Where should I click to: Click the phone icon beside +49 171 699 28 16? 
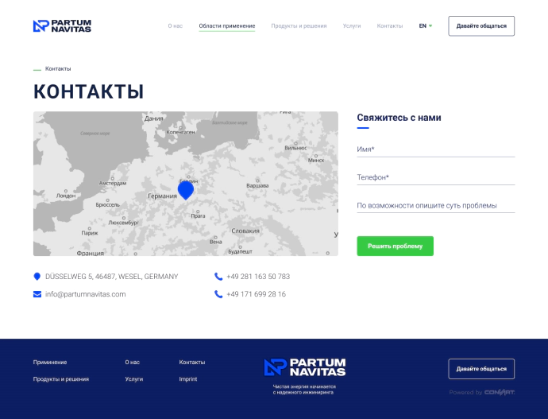218,294
